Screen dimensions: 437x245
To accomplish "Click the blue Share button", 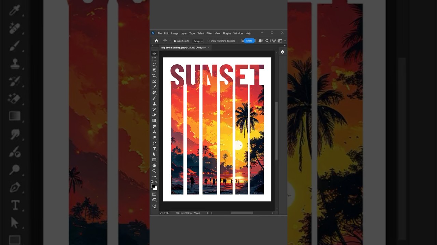I will point(249,41).
